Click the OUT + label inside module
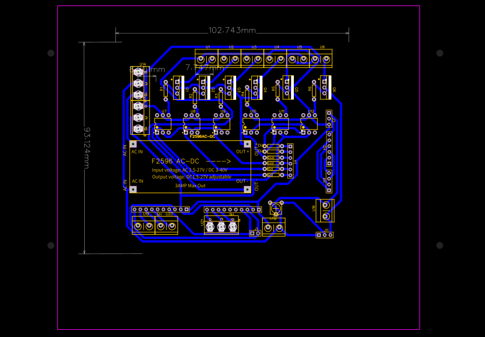The image size is (485, 337). tap(243, 152)
